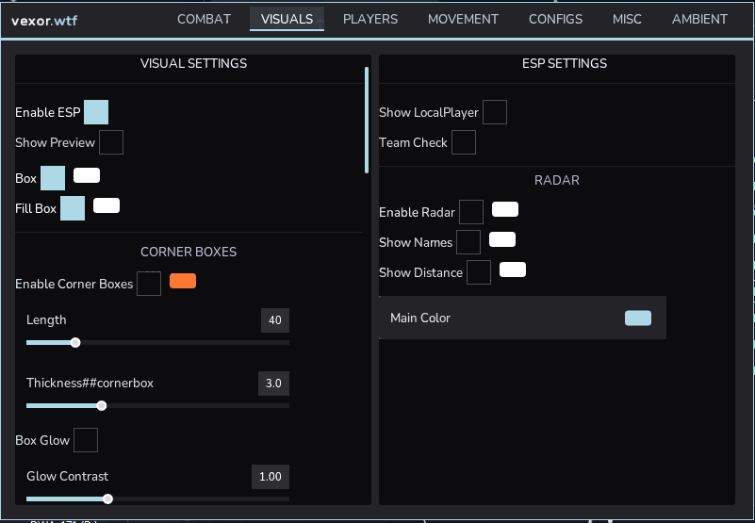
Task: Open the AMBIENT tab
Action: (699, 19)
